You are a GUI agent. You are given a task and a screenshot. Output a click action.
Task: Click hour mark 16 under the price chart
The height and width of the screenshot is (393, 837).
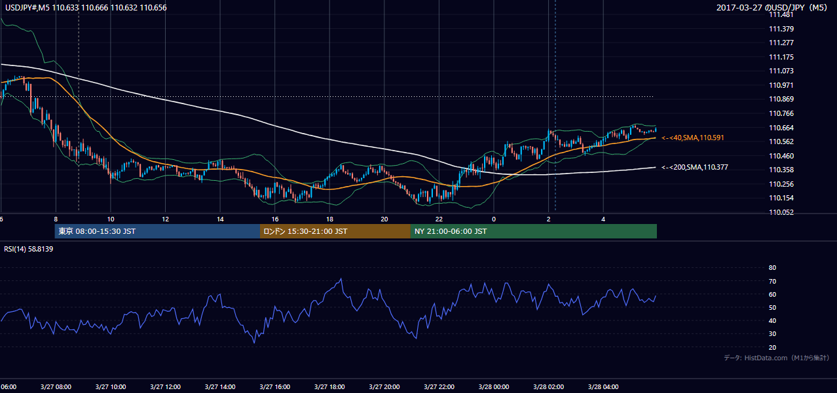click(x=275, y=219)
